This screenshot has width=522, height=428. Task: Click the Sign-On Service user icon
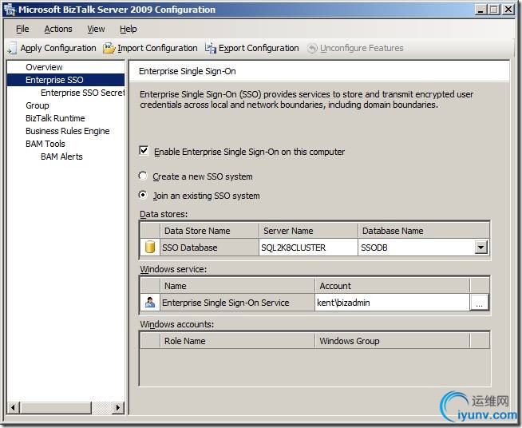point(150,302)
